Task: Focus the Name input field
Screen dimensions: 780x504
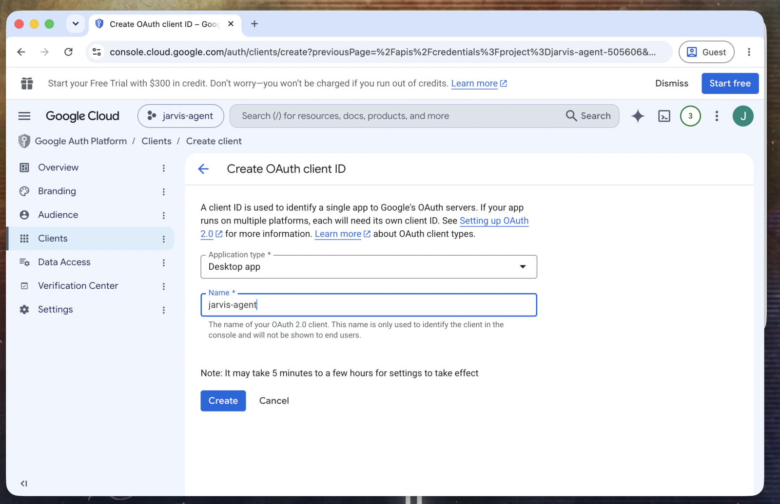Action: pyautogui.click(x=369, y=305)
